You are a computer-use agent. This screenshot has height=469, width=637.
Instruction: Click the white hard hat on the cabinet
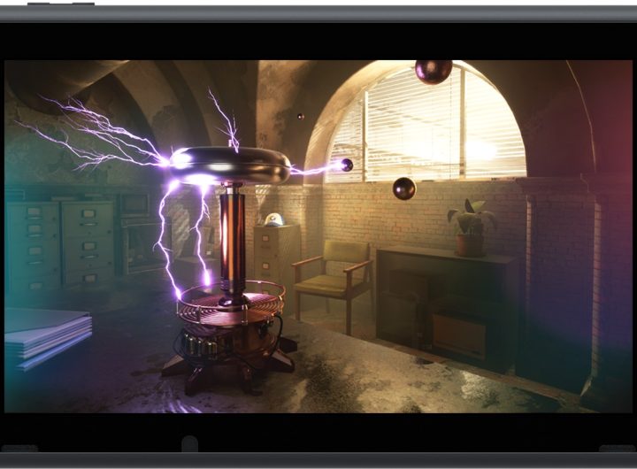pos(273,219)
